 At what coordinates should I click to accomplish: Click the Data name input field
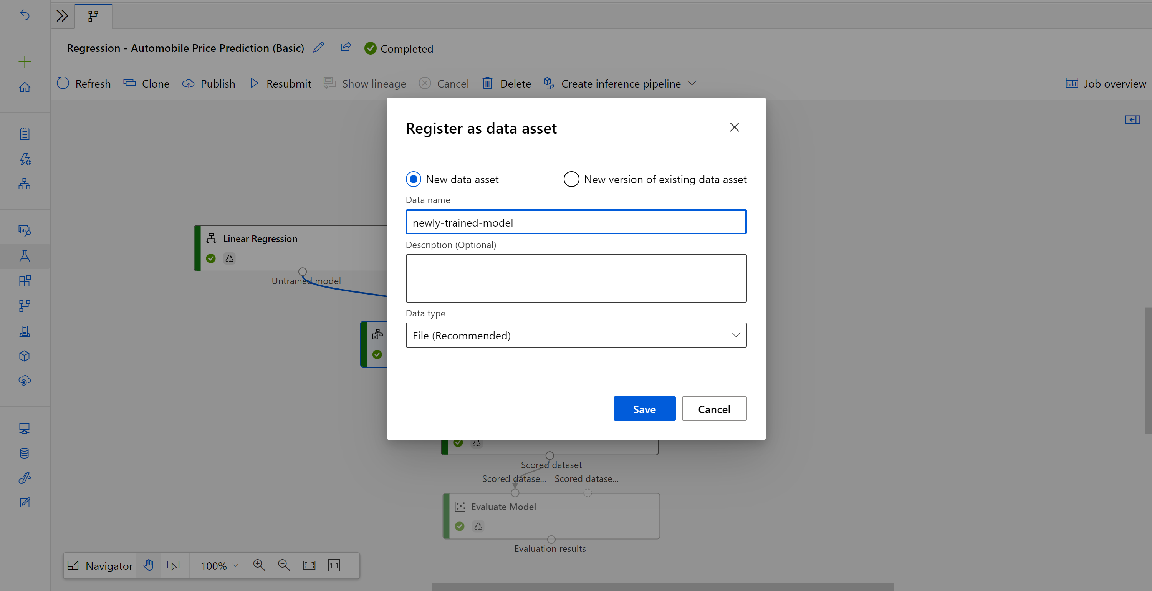pos(576,222)
